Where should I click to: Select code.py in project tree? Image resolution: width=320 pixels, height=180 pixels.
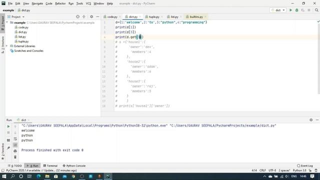(x=23, y=27)
